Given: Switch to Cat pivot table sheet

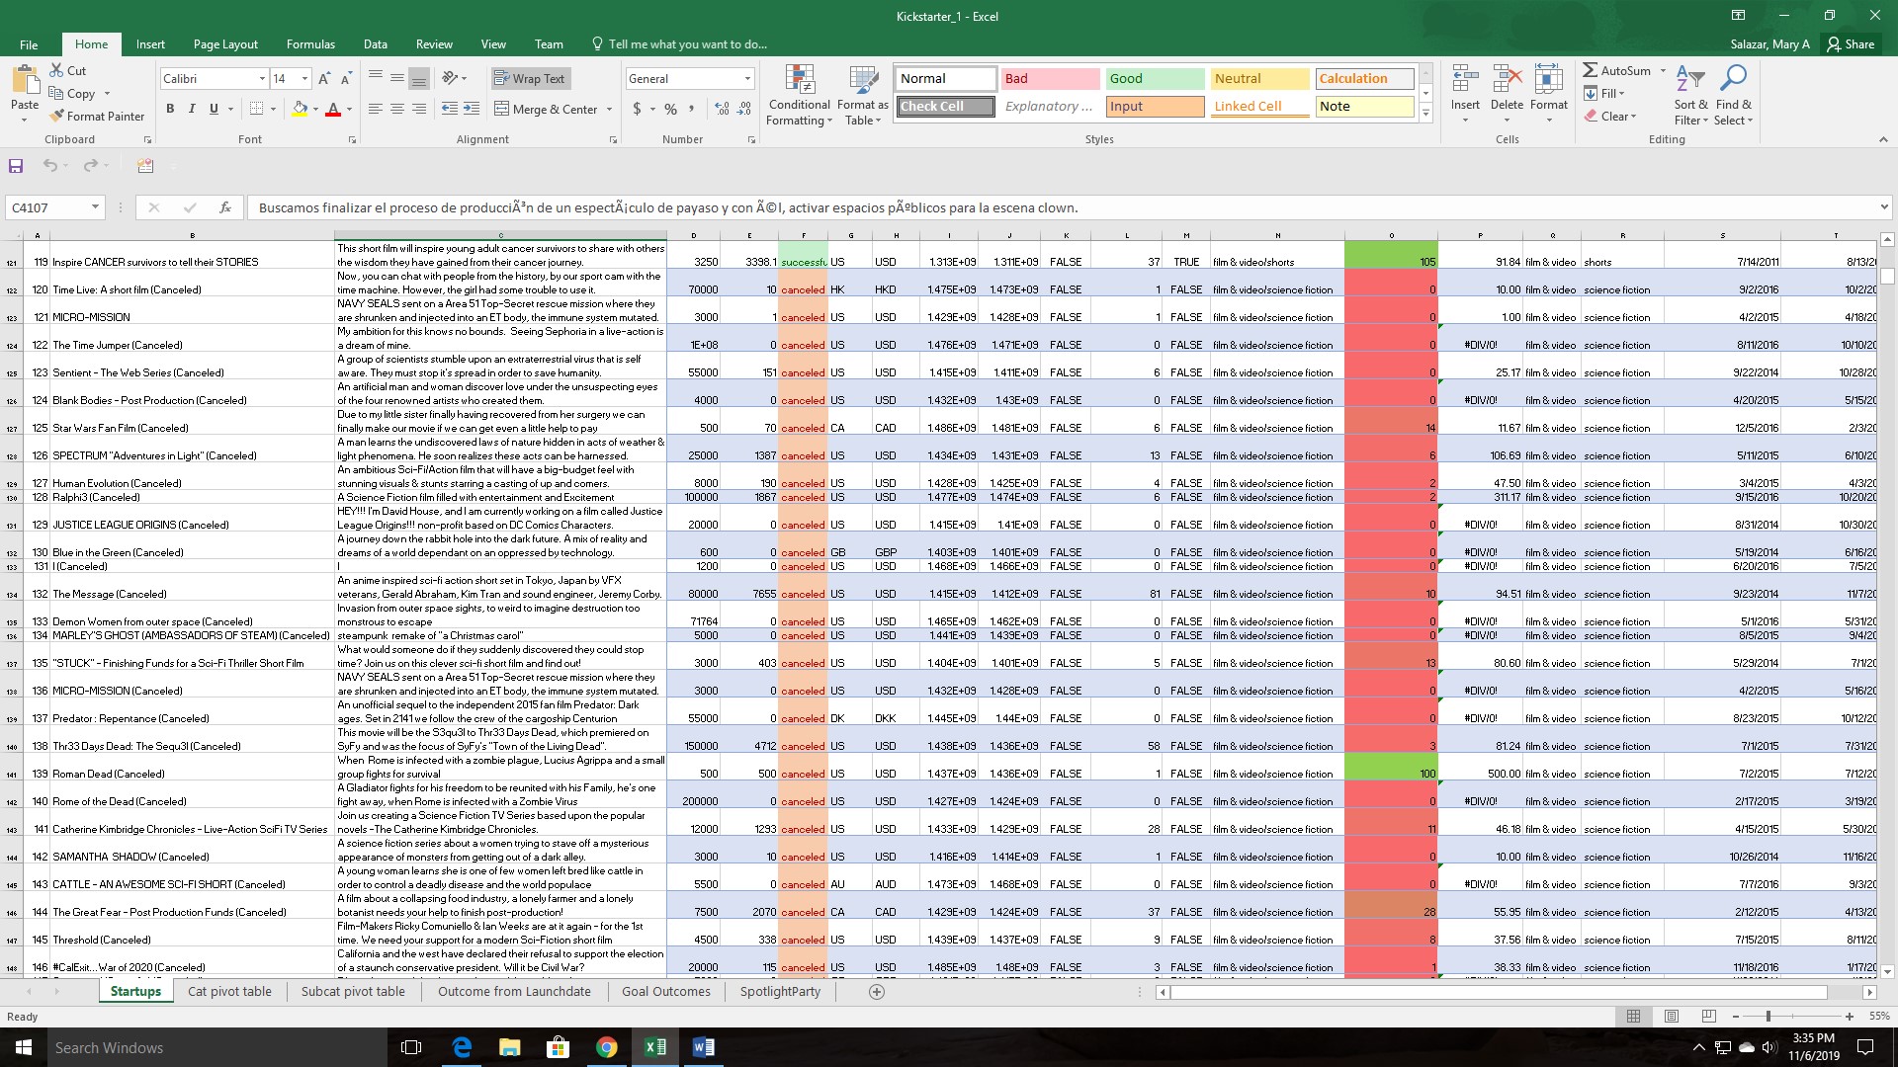Looking at the screenshot, I should 229,991.
